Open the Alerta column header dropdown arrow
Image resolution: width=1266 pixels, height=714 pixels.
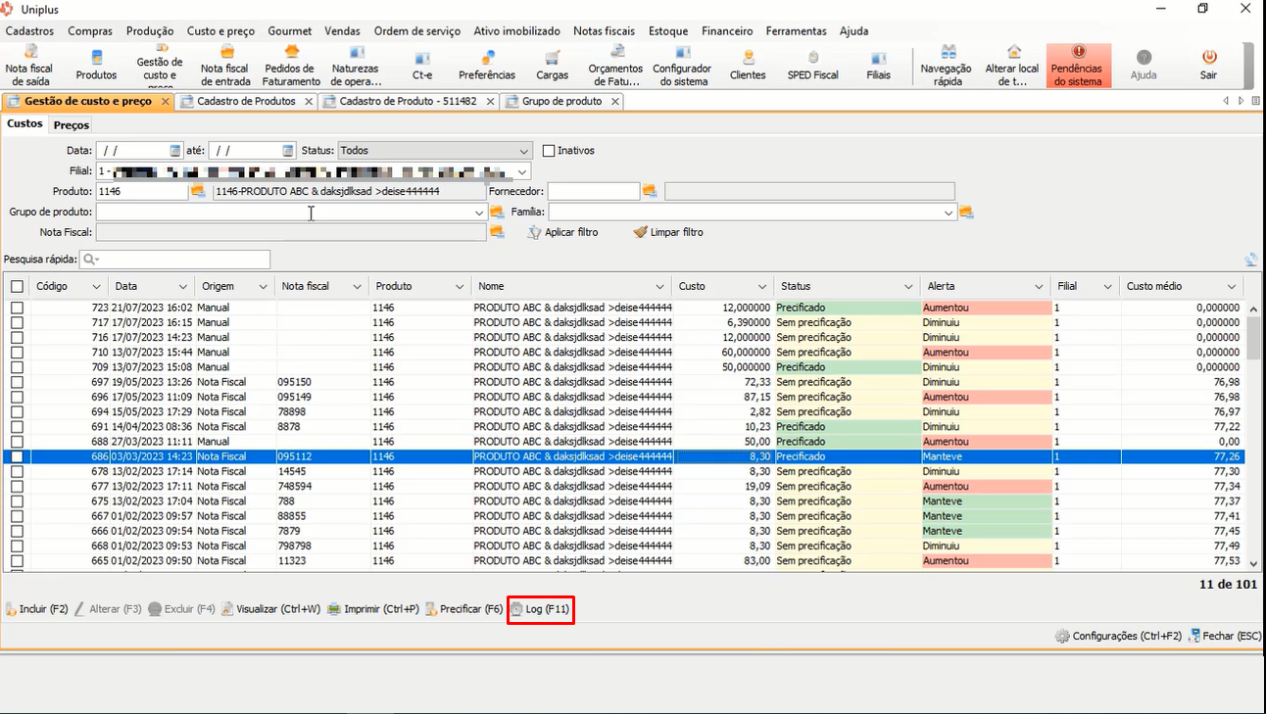tap(1039, 286)
